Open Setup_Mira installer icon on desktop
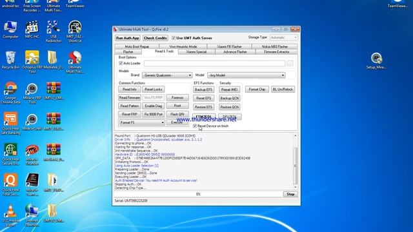The image size is (413, 232). (376, 61)
